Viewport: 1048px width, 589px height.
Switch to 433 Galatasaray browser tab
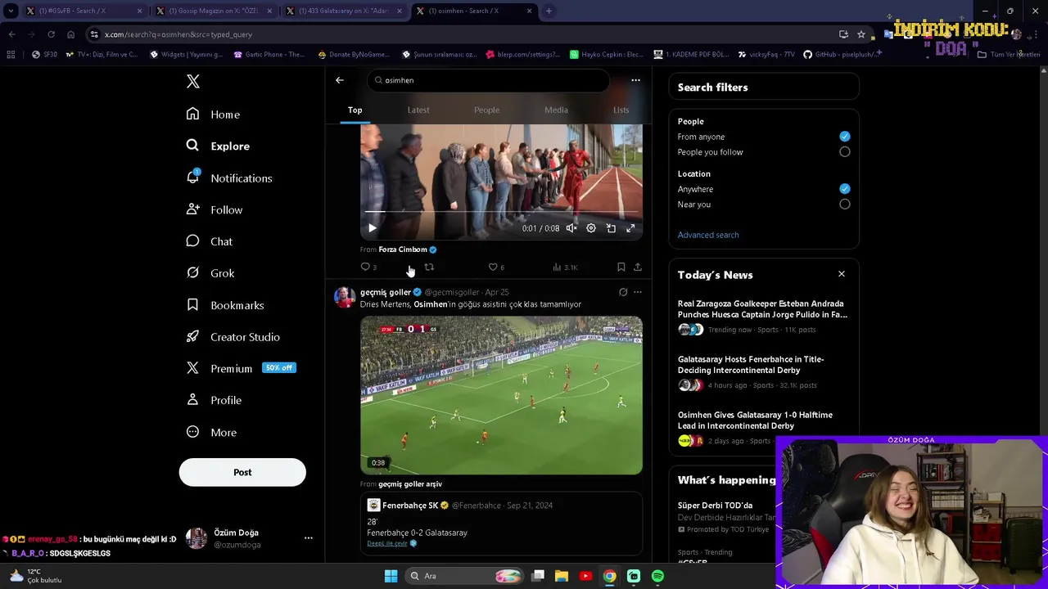(345, 11)
